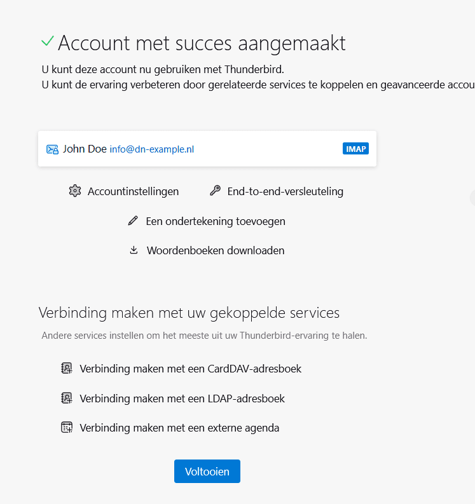Click the pencil icon for signature
The image size is (475, 504).
coord(133,221)
